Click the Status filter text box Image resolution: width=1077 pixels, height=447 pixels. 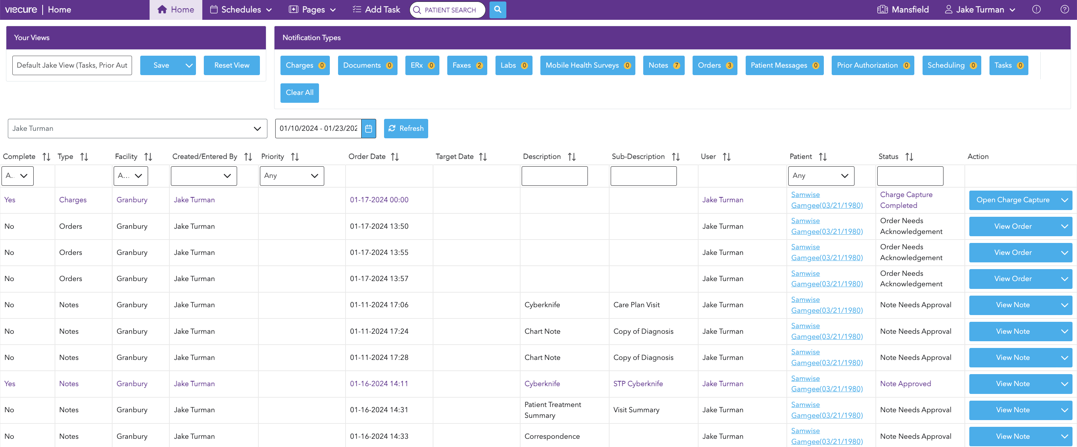910,176
